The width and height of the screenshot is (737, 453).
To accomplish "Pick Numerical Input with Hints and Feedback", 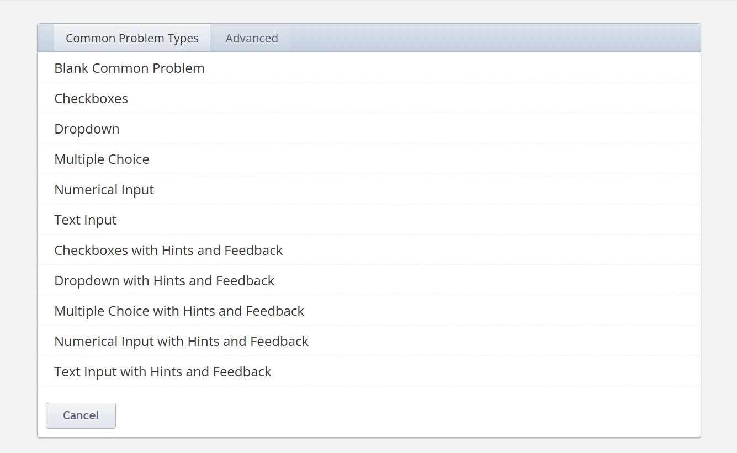I will pos(369,341).
